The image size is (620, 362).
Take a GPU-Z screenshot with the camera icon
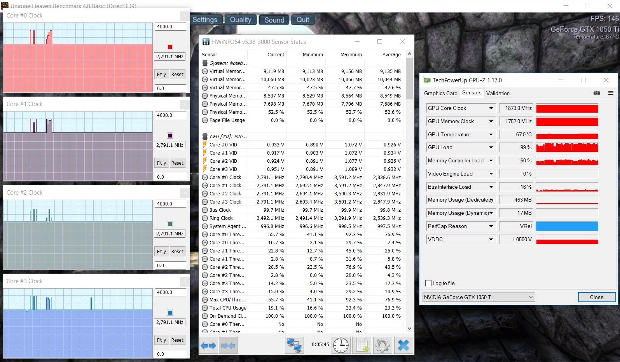(x=597, y=93)
